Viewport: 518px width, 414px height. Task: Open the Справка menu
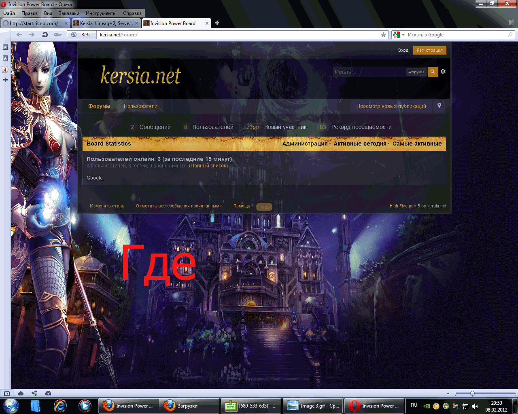coord(132,13)
